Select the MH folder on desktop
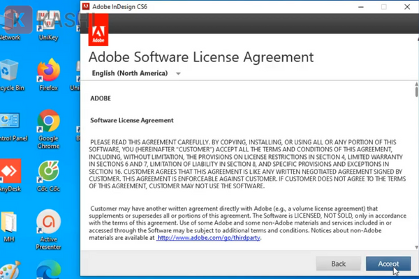The height and width of the screenshot is (279, 419). point(10,223)
